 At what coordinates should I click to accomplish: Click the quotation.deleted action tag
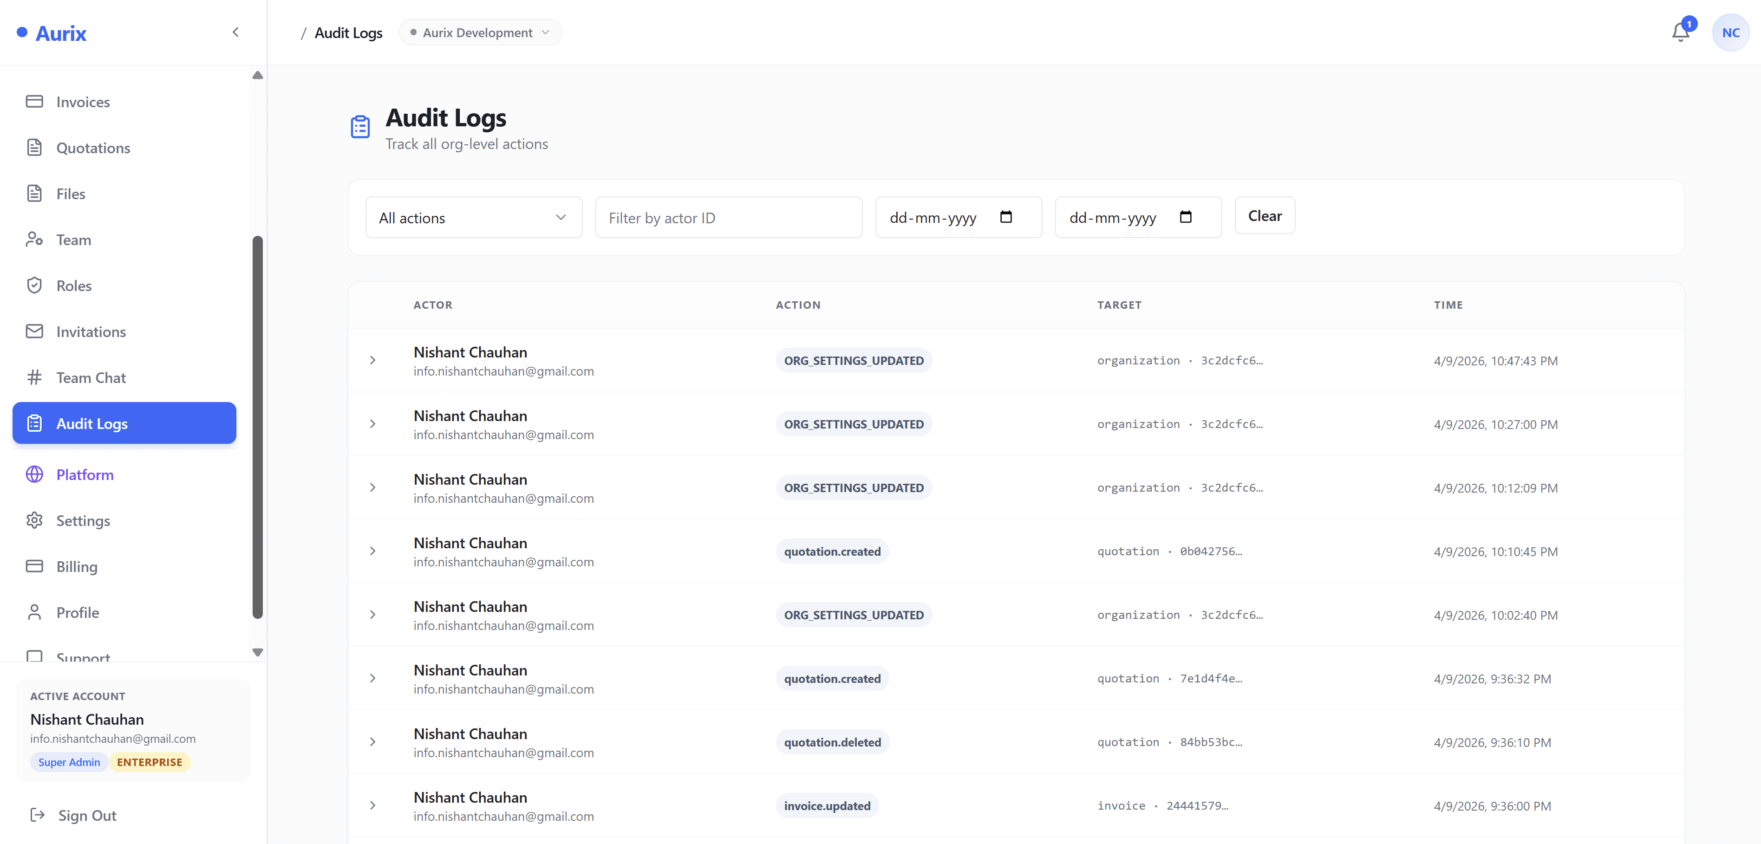click(x=832, y=741)
